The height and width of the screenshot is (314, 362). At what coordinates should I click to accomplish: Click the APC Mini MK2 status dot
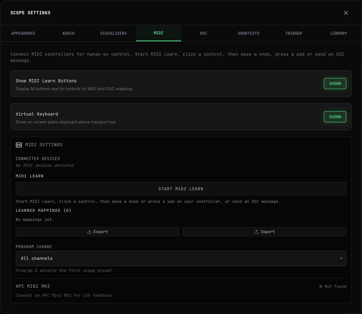point(320,286)
